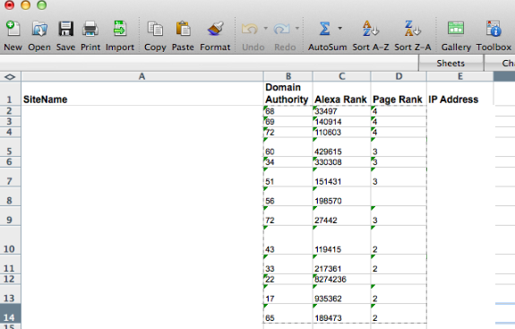Select highlighted row 14 header
The width and height of the screenshot is (515, 329).
point(10,313)
